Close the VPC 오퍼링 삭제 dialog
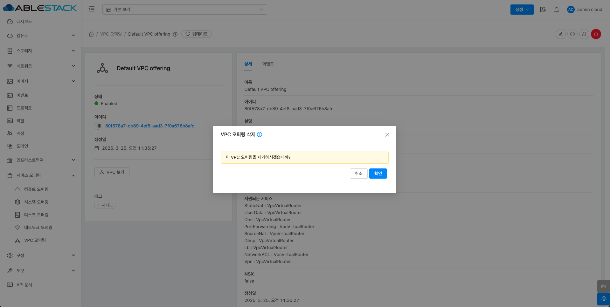This screenshot has height=307, width=610. [x=387, y=135]
